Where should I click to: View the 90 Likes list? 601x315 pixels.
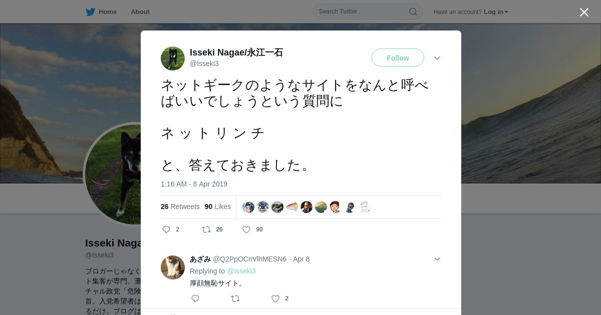pos(218,206)
